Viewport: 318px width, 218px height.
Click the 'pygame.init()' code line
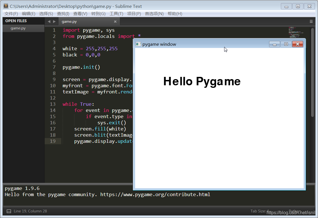coord(81,67)
